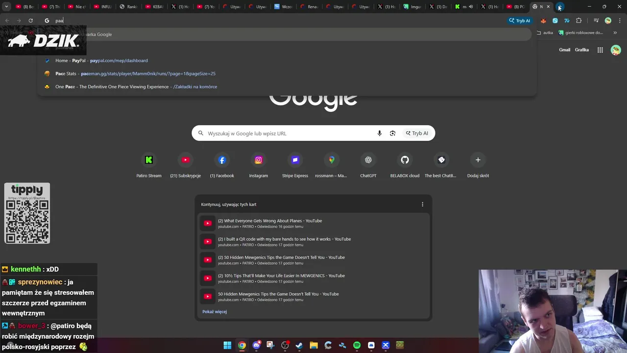Viewport: 627px width, 353px height.
Task: Open Discord from the taskbar
Action: coord(256,345)
